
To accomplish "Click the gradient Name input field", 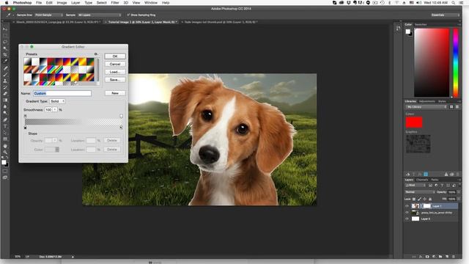I will [62, 93].
